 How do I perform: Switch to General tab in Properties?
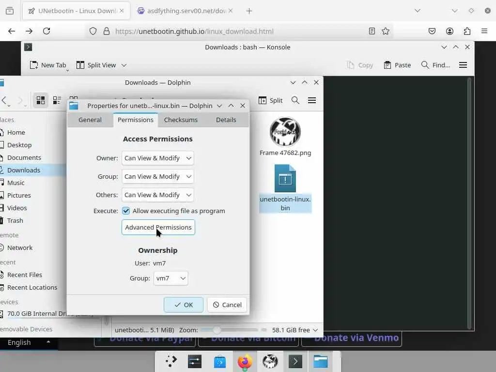[90, 120]
